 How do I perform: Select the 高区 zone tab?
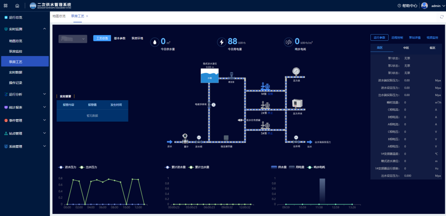coord(380,48)
